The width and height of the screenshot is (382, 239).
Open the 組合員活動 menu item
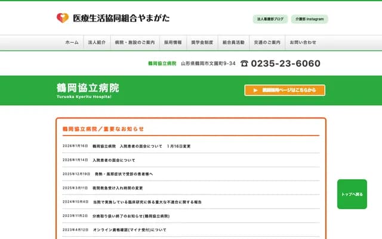tap(233, 43)
